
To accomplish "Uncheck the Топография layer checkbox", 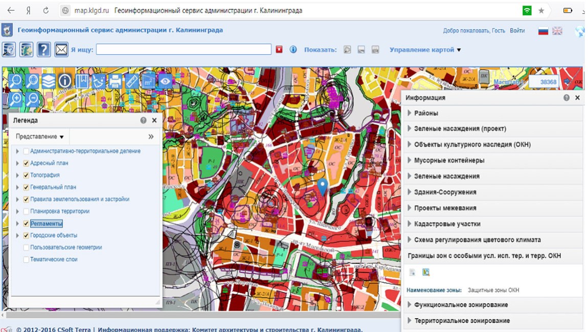I will tap(26, 175).
